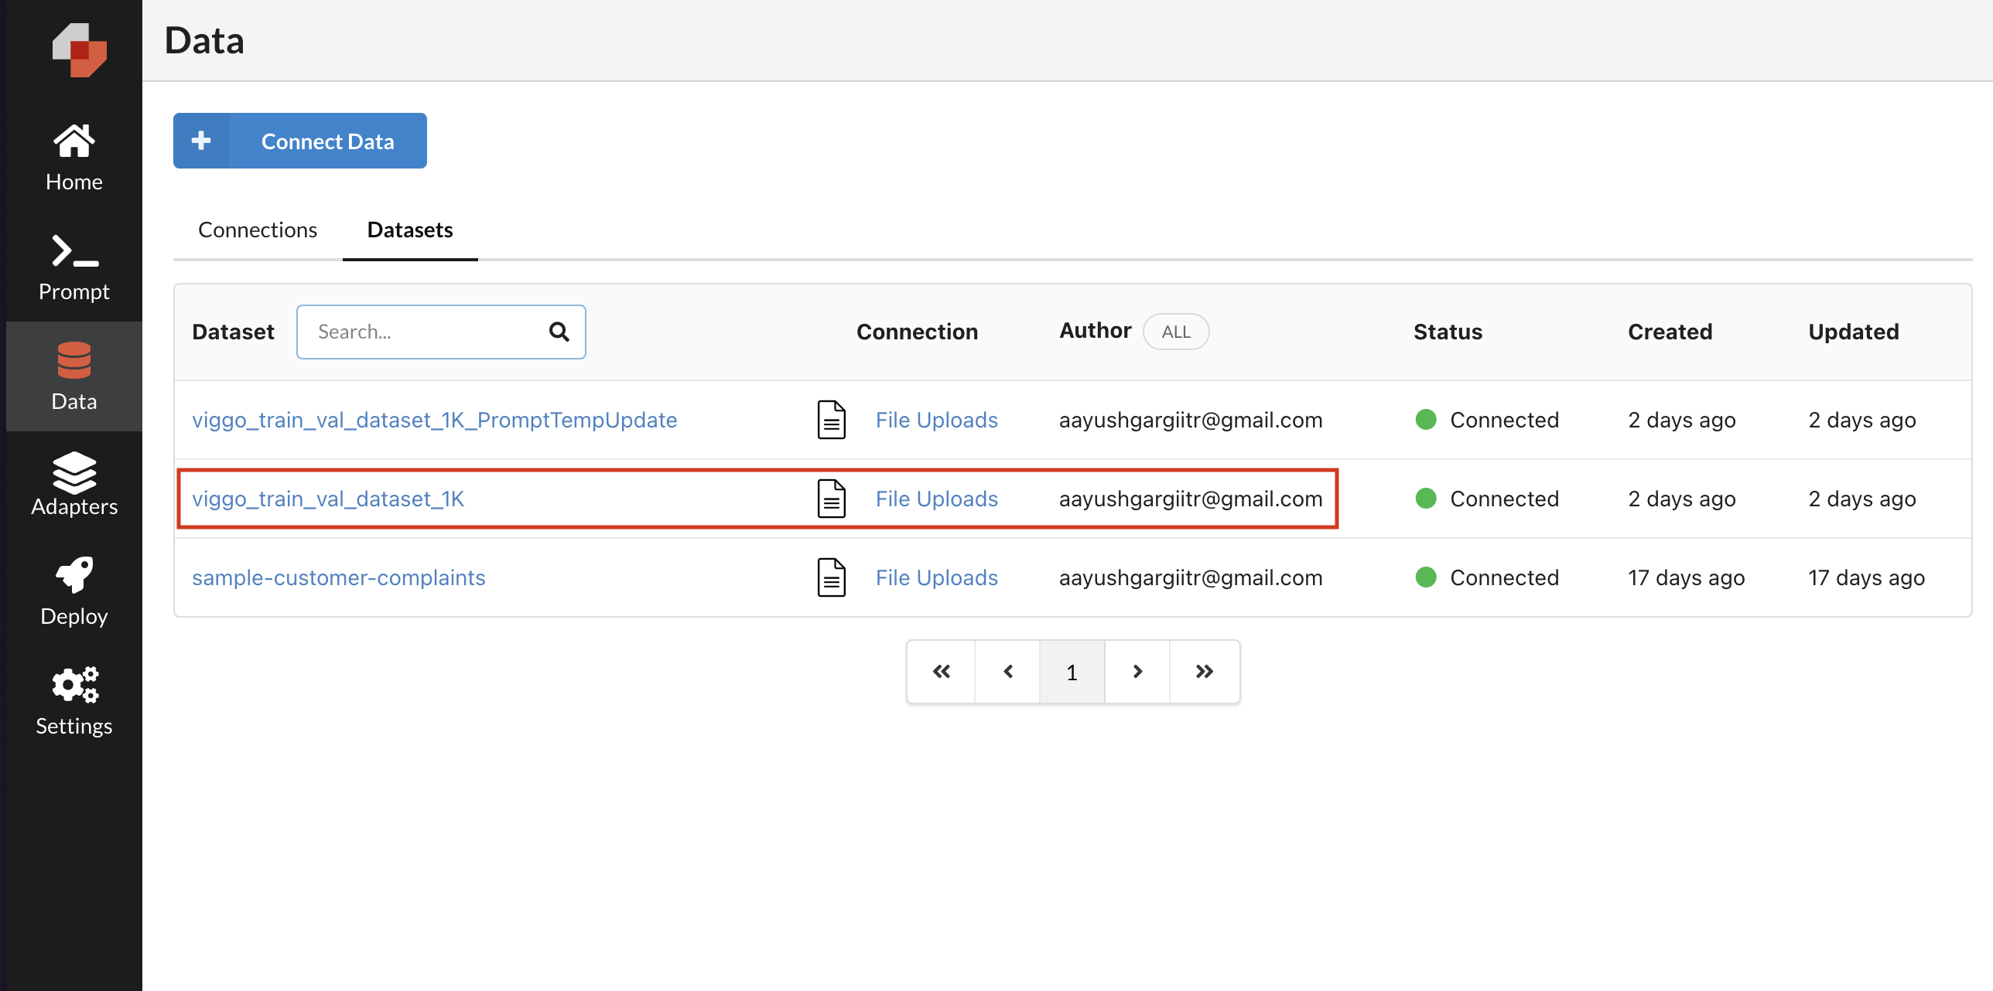The height and width of the screenshot is (991, 1993).
Task: Open sample-customer-complaints dataset link
Action: point(339,577)
